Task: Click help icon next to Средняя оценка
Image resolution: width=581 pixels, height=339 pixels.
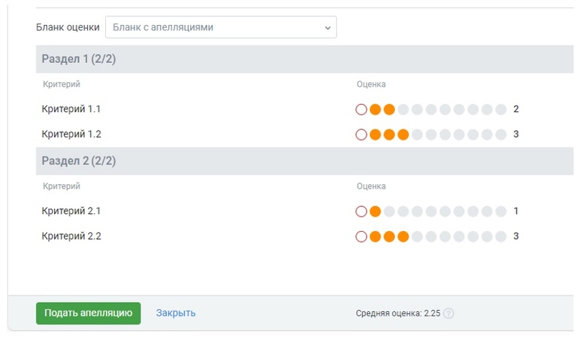Action: (x=448, y=313)
